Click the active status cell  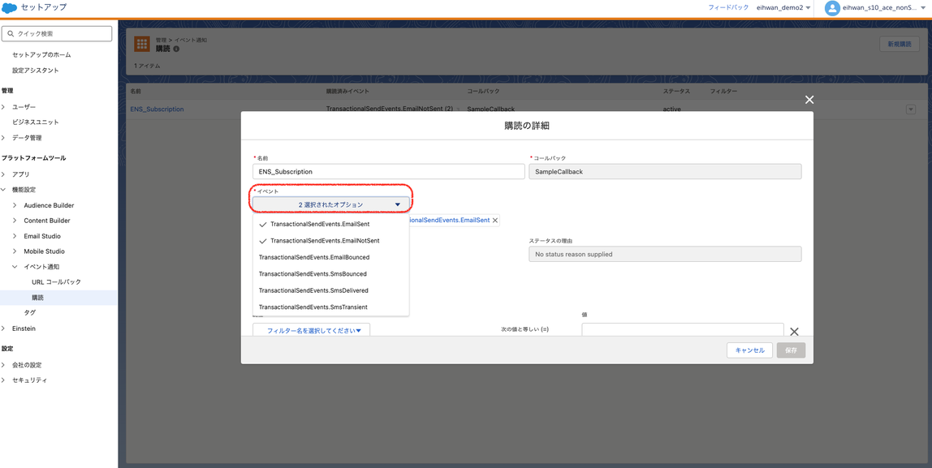pyautogui.click(x=671, y=109)
